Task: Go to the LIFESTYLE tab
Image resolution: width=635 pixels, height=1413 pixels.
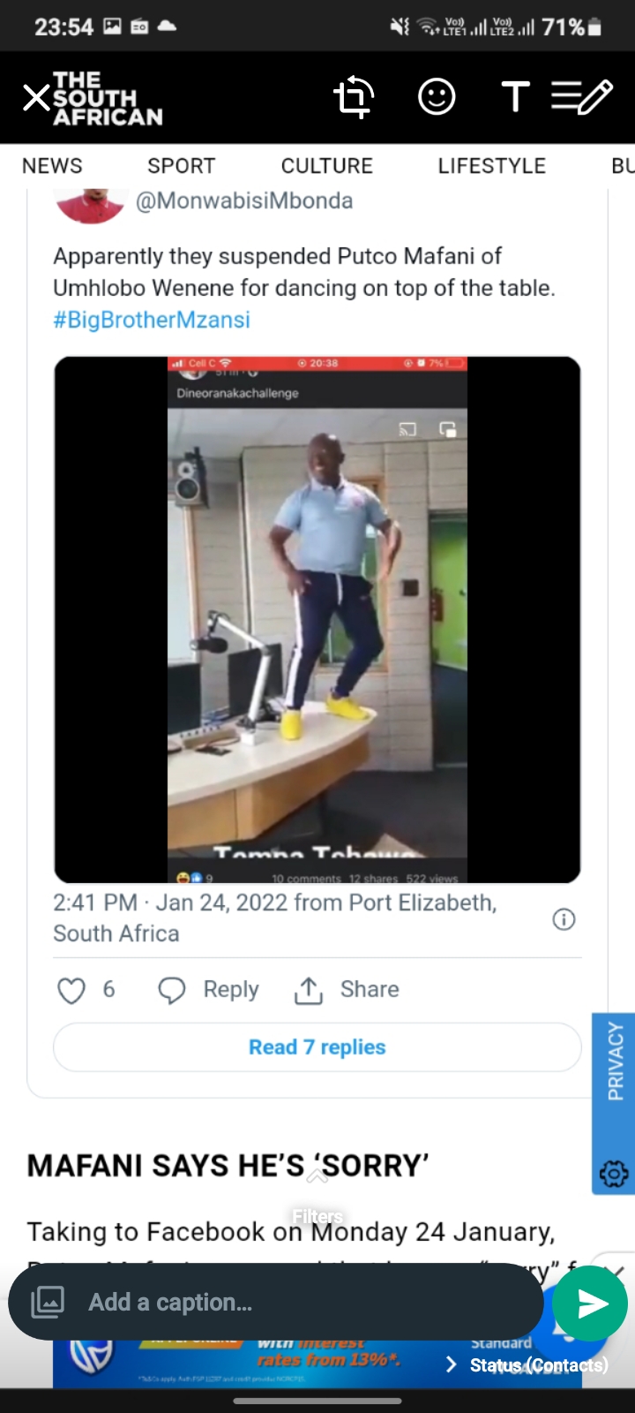Action: tap(492, 166)
